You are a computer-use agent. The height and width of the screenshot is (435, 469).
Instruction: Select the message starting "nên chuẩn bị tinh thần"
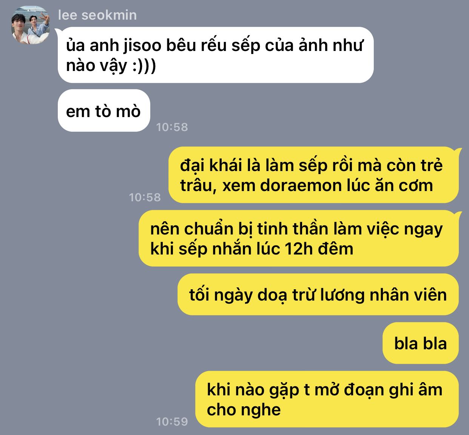pos(299,239)
